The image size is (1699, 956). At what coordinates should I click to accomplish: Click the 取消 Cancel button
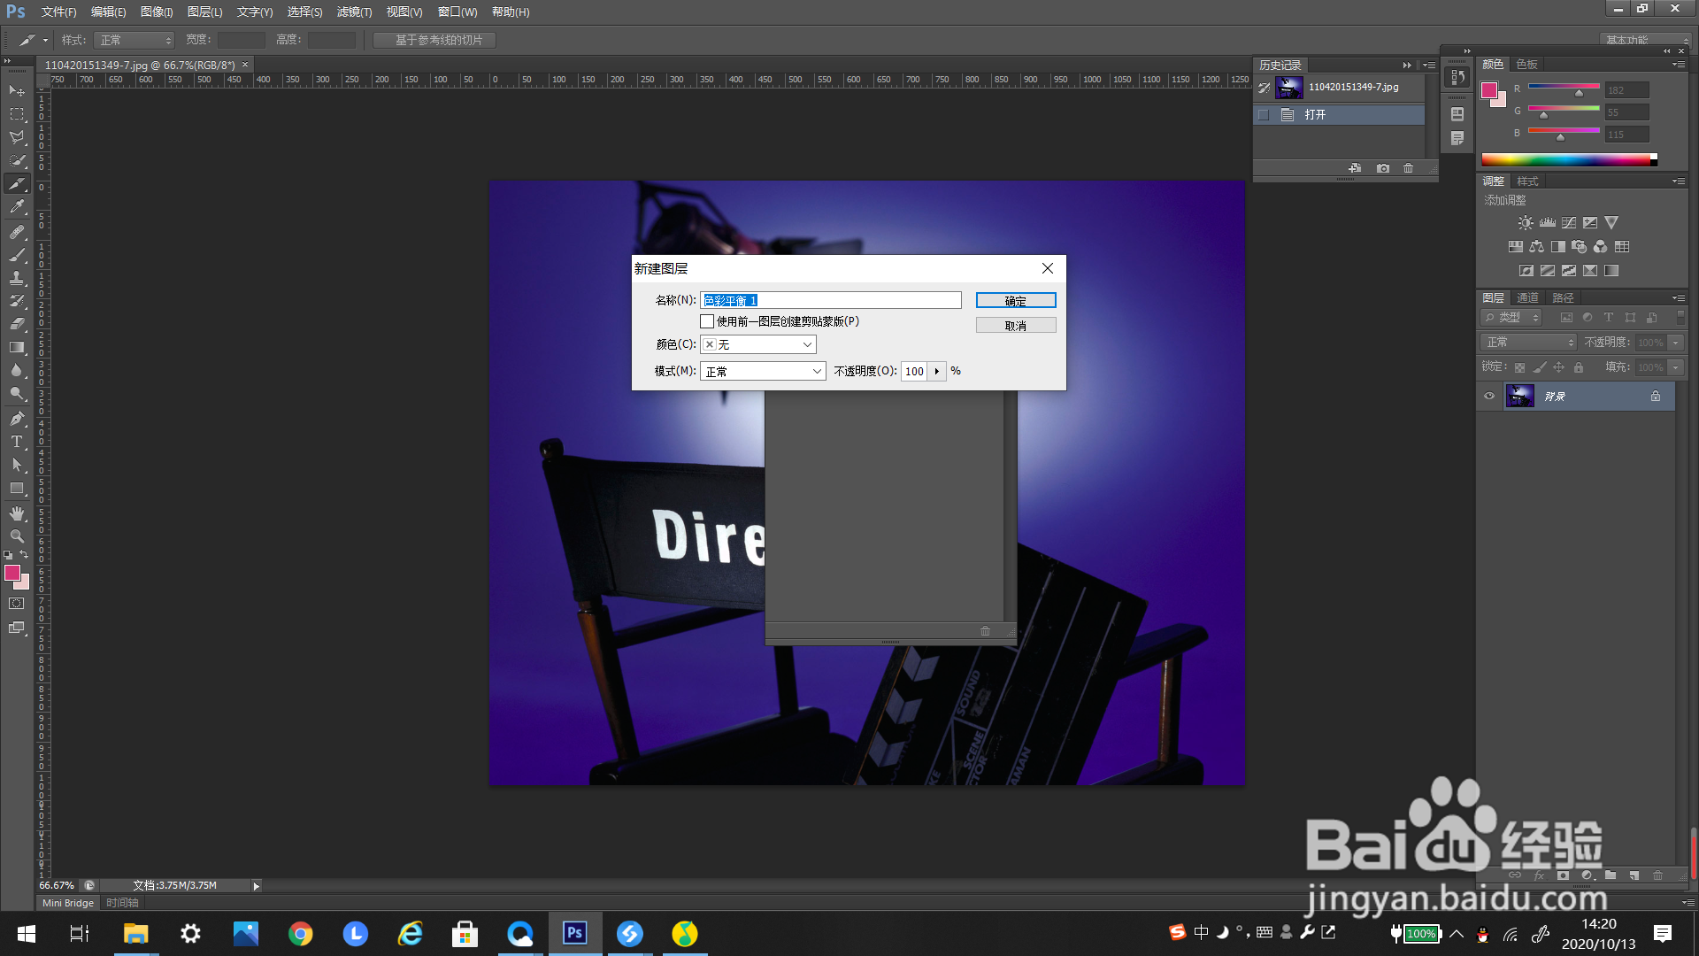tap(1015, 326)
